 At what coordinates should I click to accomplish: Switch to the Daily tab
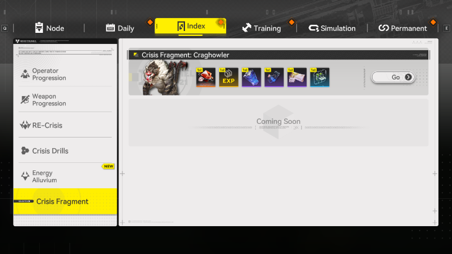click(120, 28)
